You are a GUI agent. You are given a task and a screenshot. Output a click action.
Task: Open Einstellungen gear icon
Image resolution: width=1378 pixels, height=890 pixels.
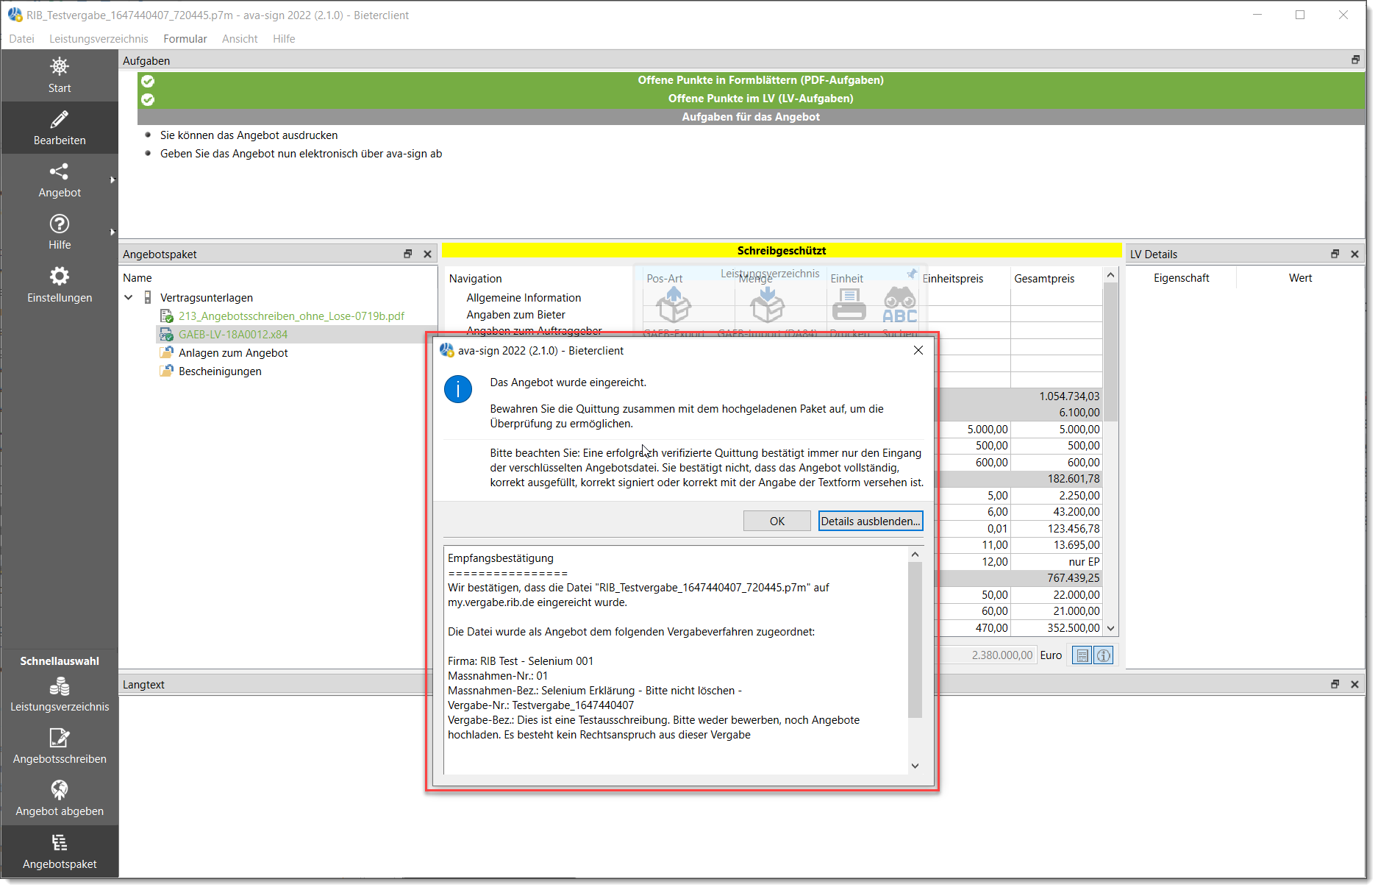point(60,276)
